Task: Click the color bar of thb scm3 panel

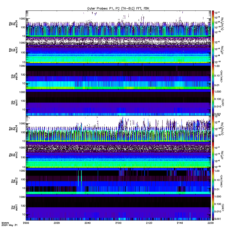Action: [213, 50]
